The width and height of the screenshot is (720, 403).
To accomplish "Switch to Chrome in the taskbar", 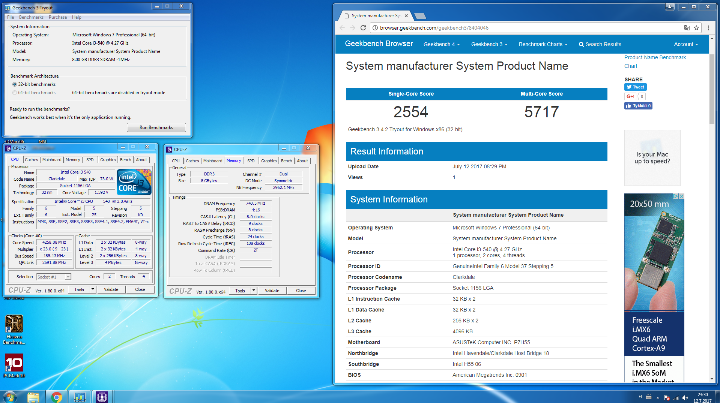I will (57, 397).
